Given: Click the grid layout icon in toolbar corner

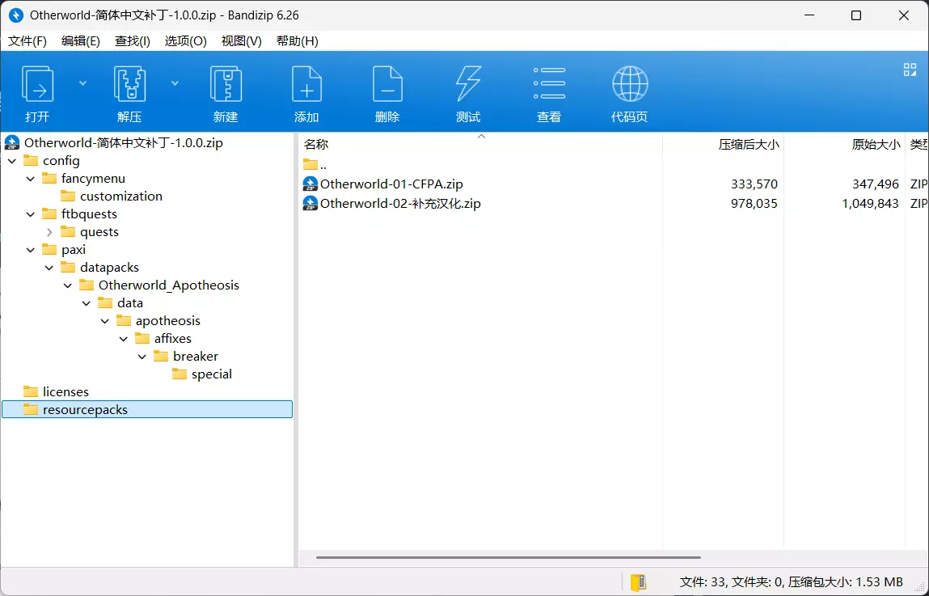Looking at the screenshot, I should [910, 70].
